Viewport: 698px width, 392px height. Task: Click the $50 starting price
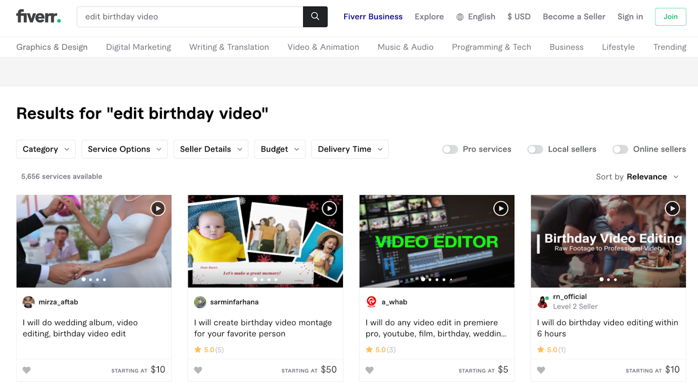329,370
